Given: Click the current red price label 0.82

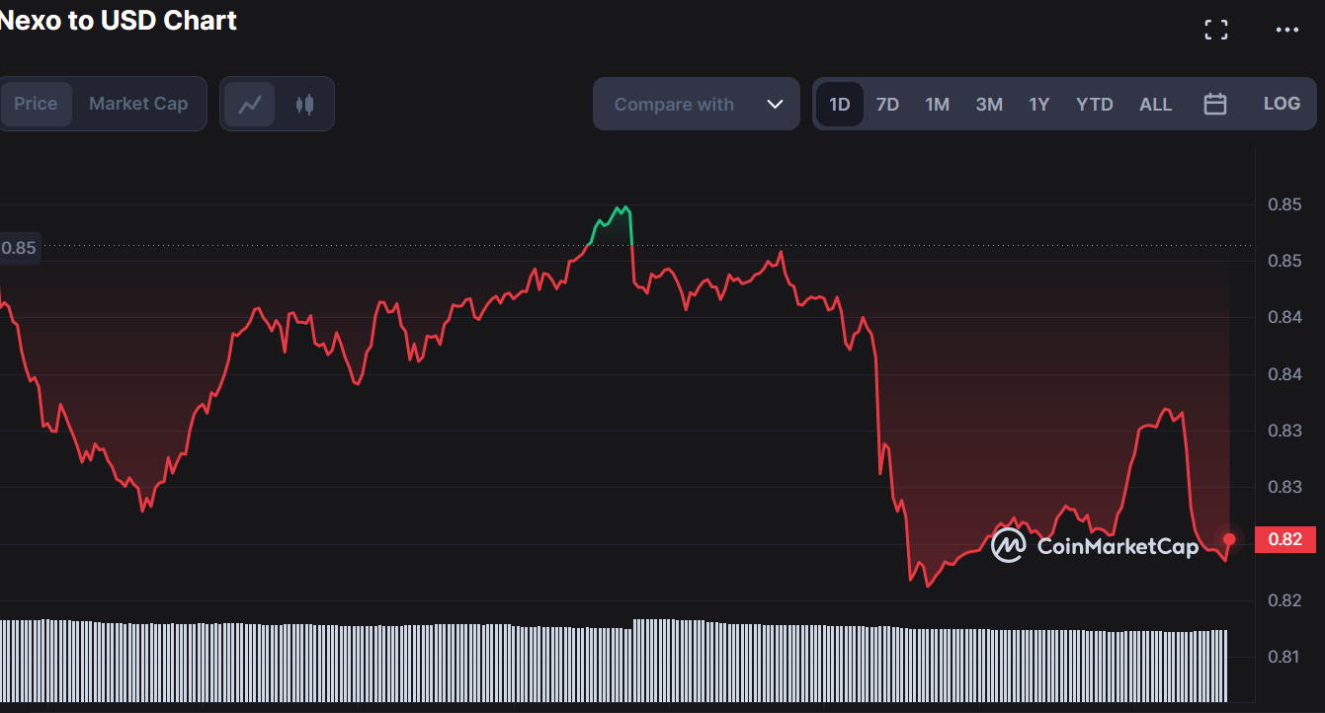Looking at the screenshot, I should pyautogui.click(x=1284, y=540).
